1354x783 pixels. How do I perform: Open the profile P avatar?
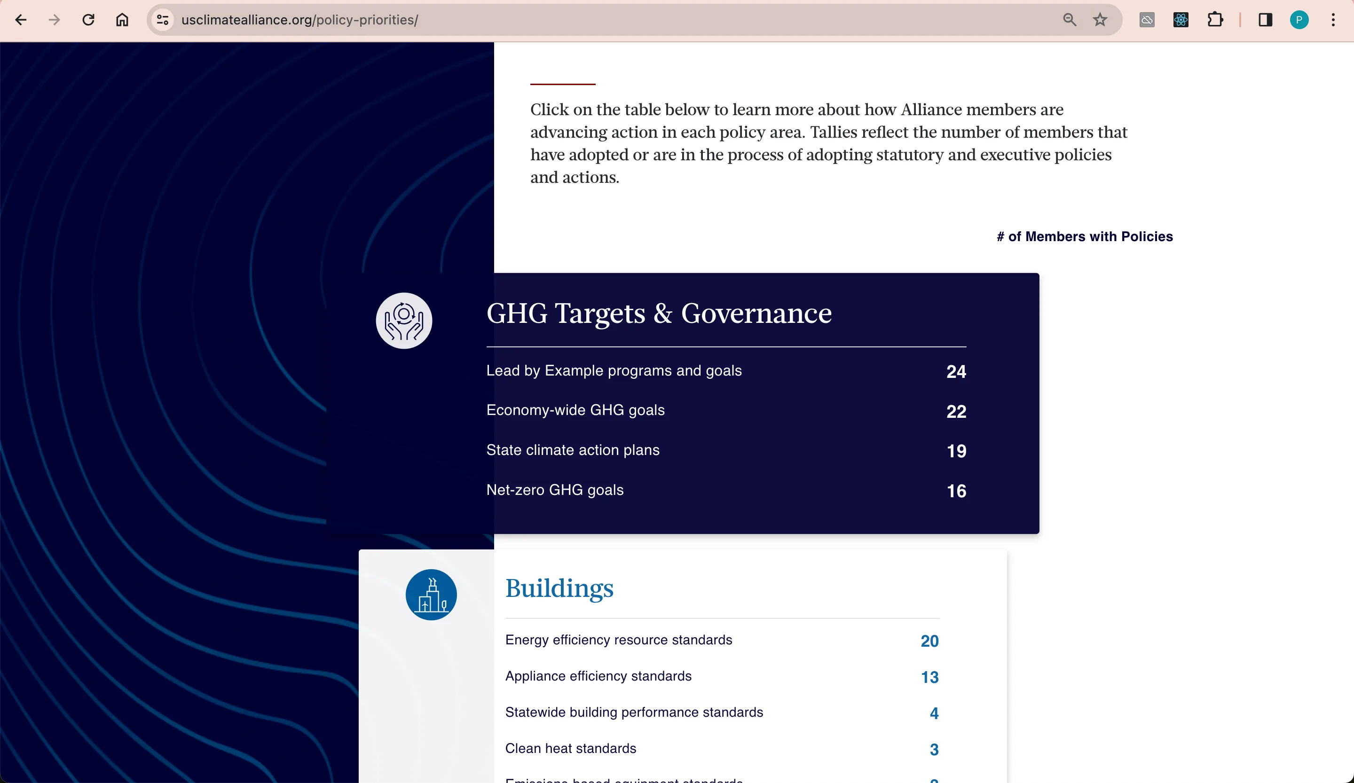pyautogui.click(x=1299, y=20)
